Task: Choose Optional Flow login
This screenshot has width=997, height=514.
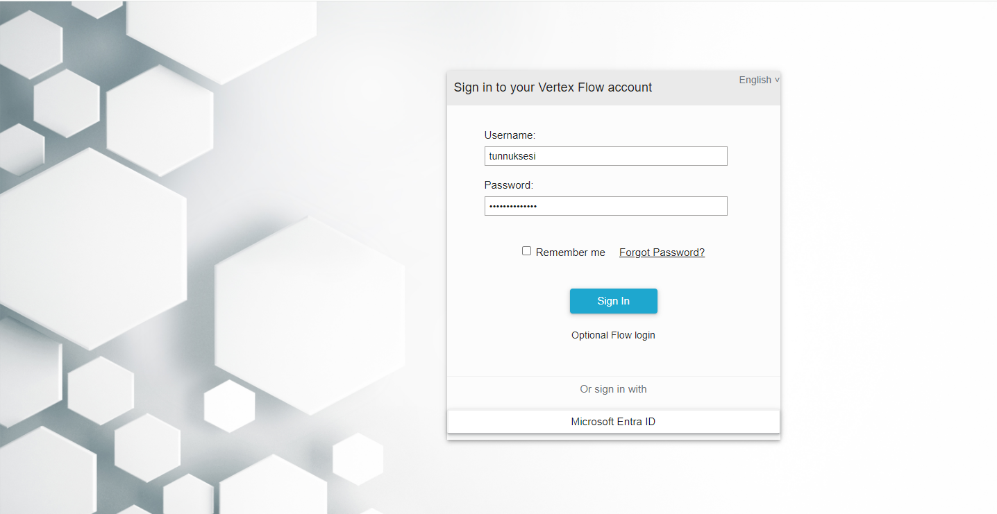Action: click(613, 335)
